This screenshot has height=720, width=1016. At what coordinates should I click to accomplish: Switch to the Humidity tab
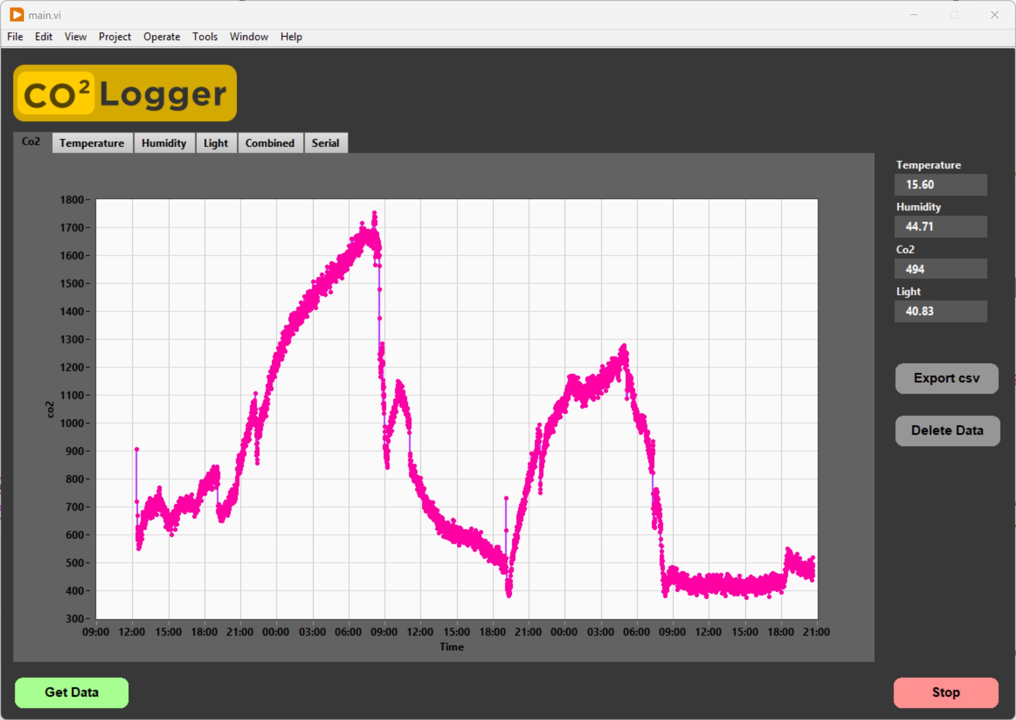tap(164, 143)
